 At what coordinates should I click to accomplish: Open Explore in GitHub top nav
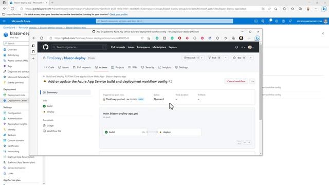pyautogui.click(x=173, y=47)
